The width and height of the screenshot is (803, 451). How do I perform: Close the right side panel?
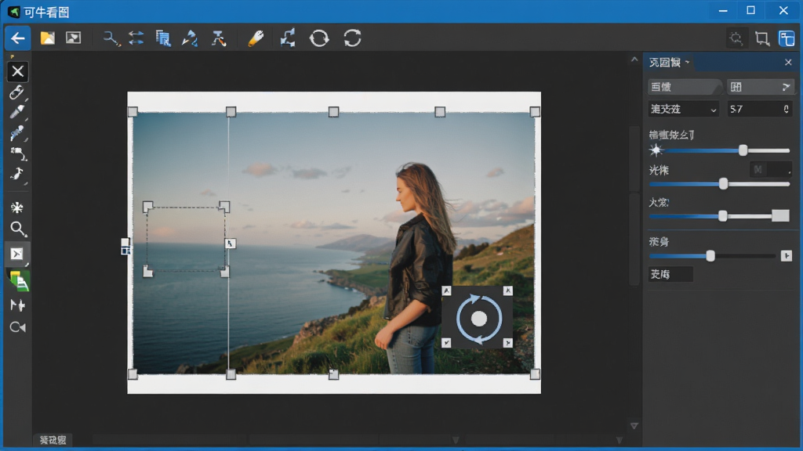(x=788, y=63)
